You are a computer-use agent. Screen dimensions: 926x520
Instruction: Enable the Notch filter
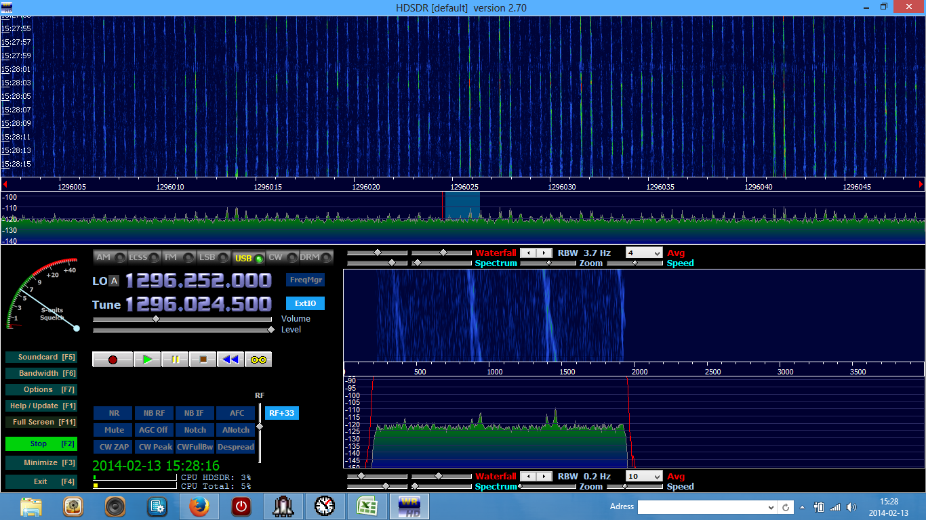[x=195, y=430]
